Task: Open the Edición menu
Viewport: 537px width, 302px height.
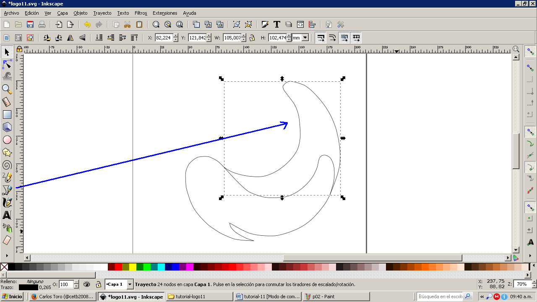Action: [32, 13]
